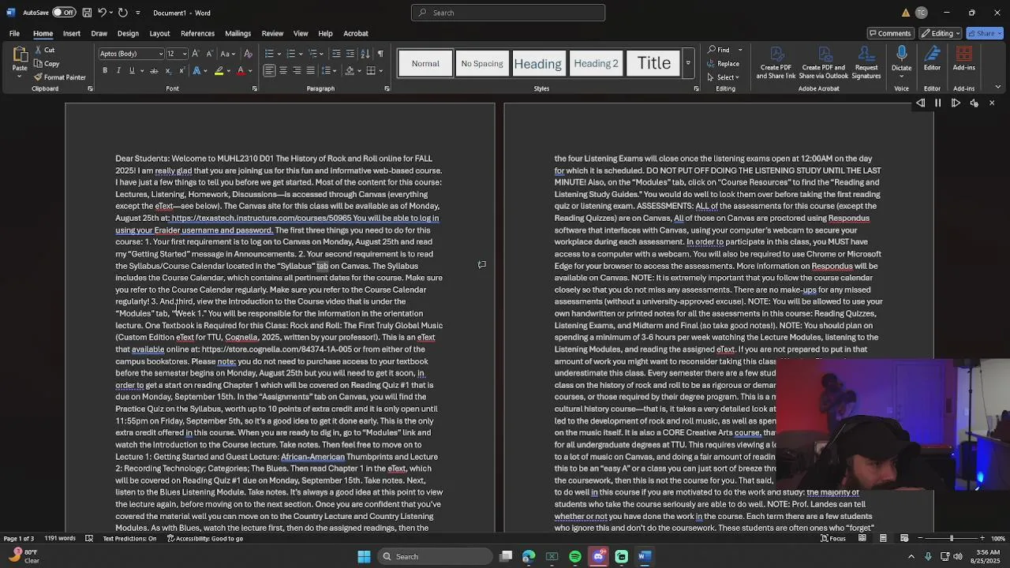Clear all formatting
1010x568 pixels.
(248, 54)
